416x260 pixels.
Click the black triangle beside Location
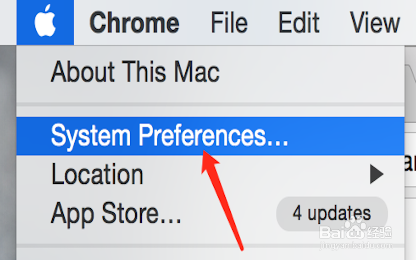(x=377, y=174)
